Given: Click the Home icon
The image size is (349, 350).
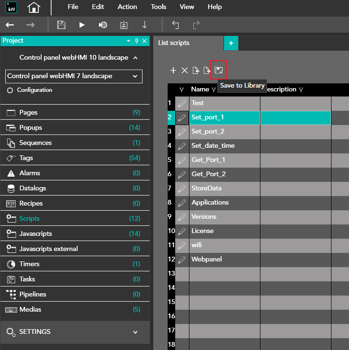Looking at the screenshot, I should (x=34, y=7).
